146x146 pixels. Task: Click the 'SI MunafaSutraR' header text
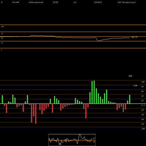[x=36, y=2]
